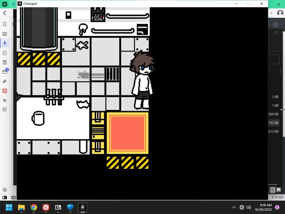285x214 pixels.
Task: Select the 068 KB download entry
Action: coord(273,114)
